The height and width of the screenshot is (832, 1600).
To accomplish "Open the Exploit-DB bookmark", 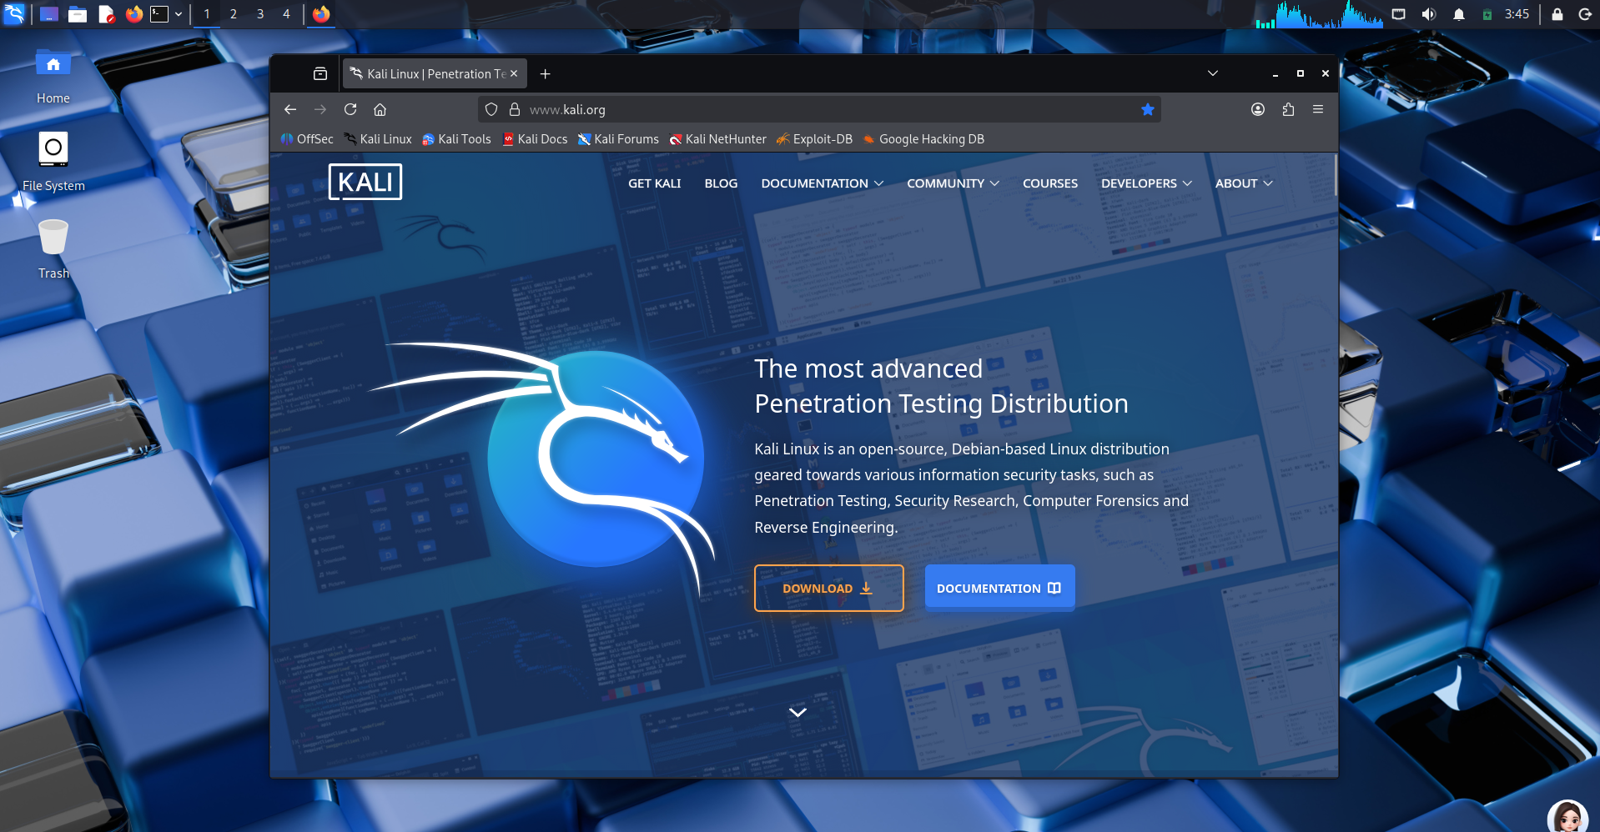I will coord(814,139).
